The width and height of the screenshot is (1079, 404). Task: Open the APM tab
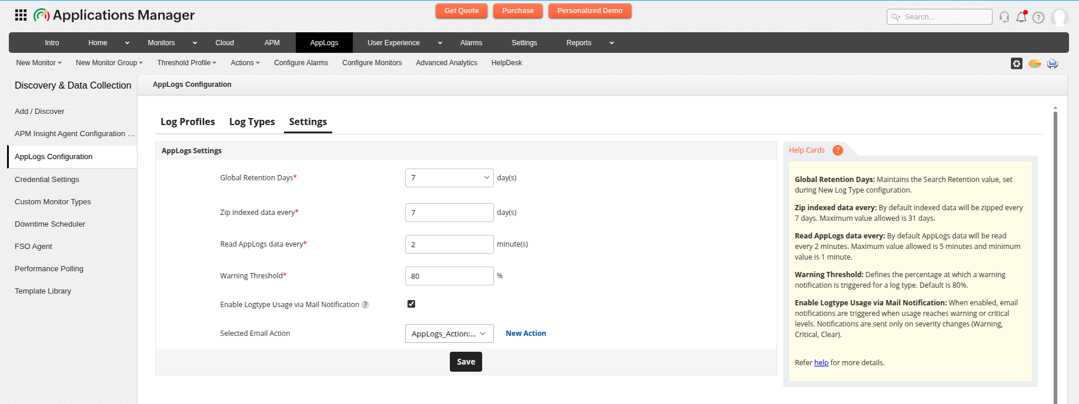[x=272, y=43]
